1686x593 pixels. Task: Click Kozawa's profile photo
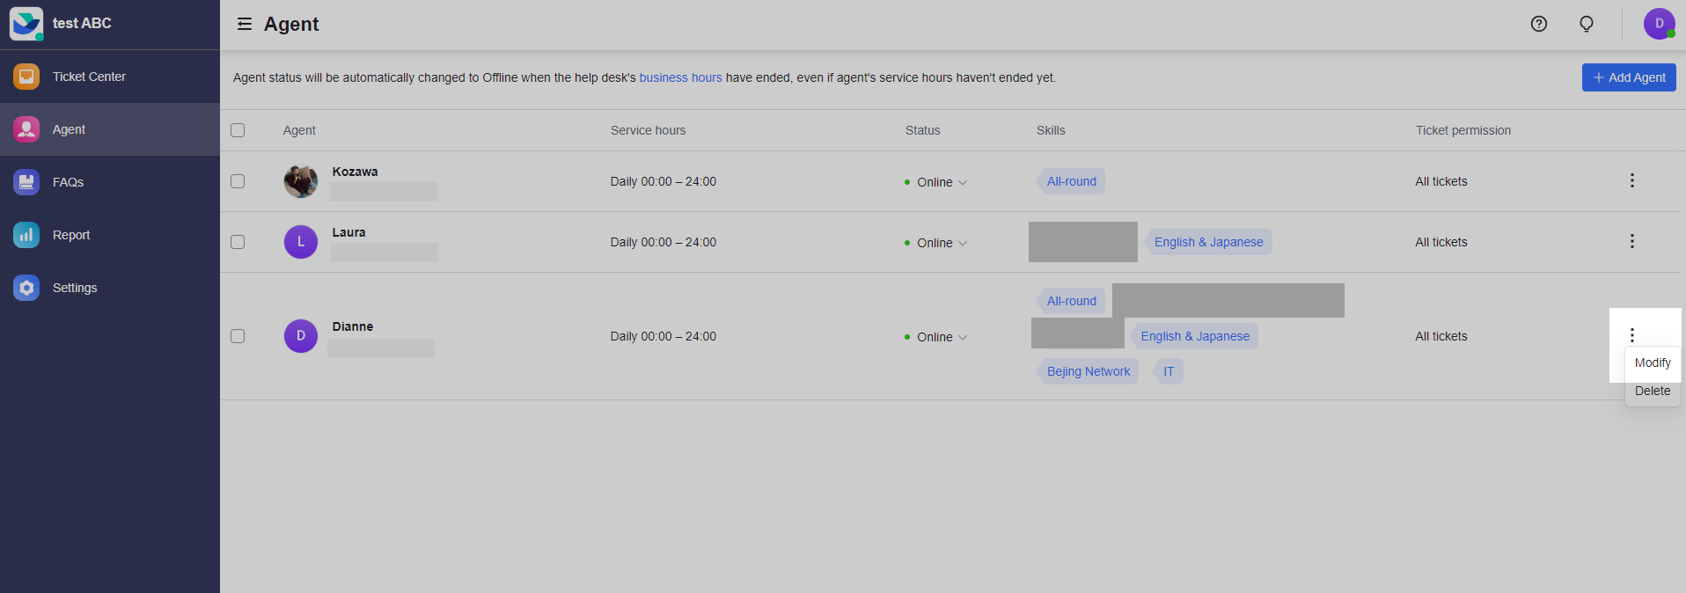[x=301, y=181]
